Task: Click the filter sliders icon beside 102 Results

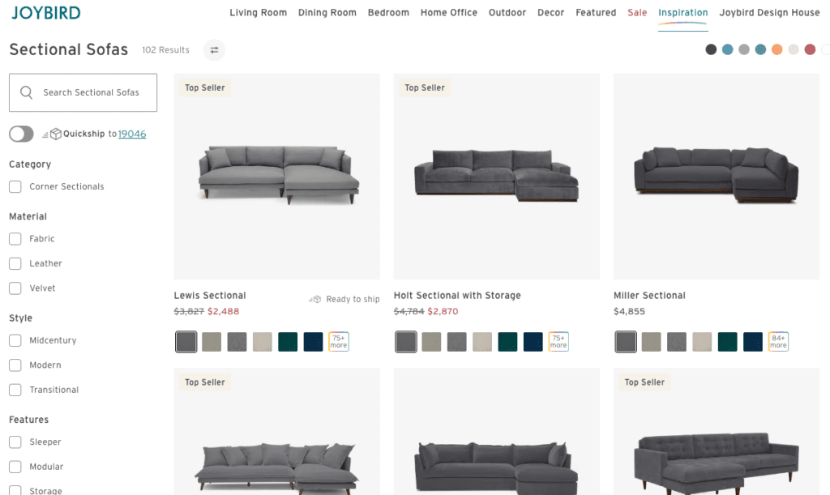Action: click(x=214, y=50)
